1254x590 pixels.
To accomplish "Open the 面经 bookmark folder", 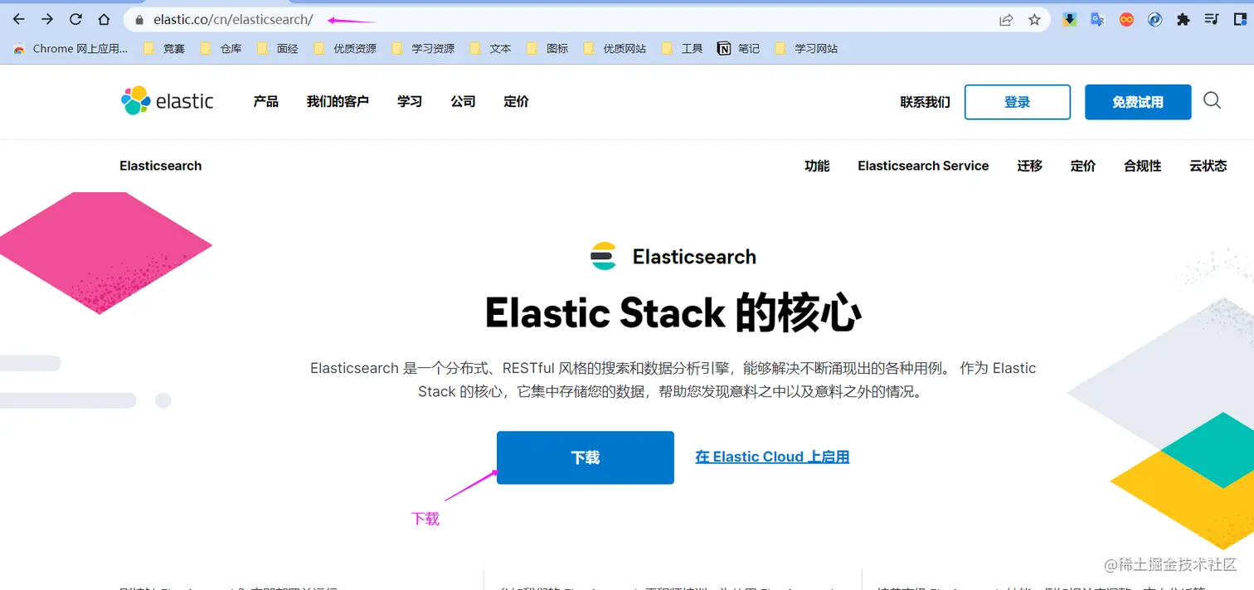I will pos(277,49).
